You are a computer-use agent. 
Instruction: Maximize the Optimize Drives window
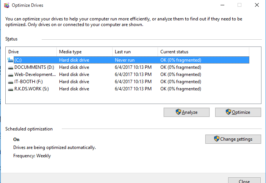pyautogui.click(x=239, y=5)
